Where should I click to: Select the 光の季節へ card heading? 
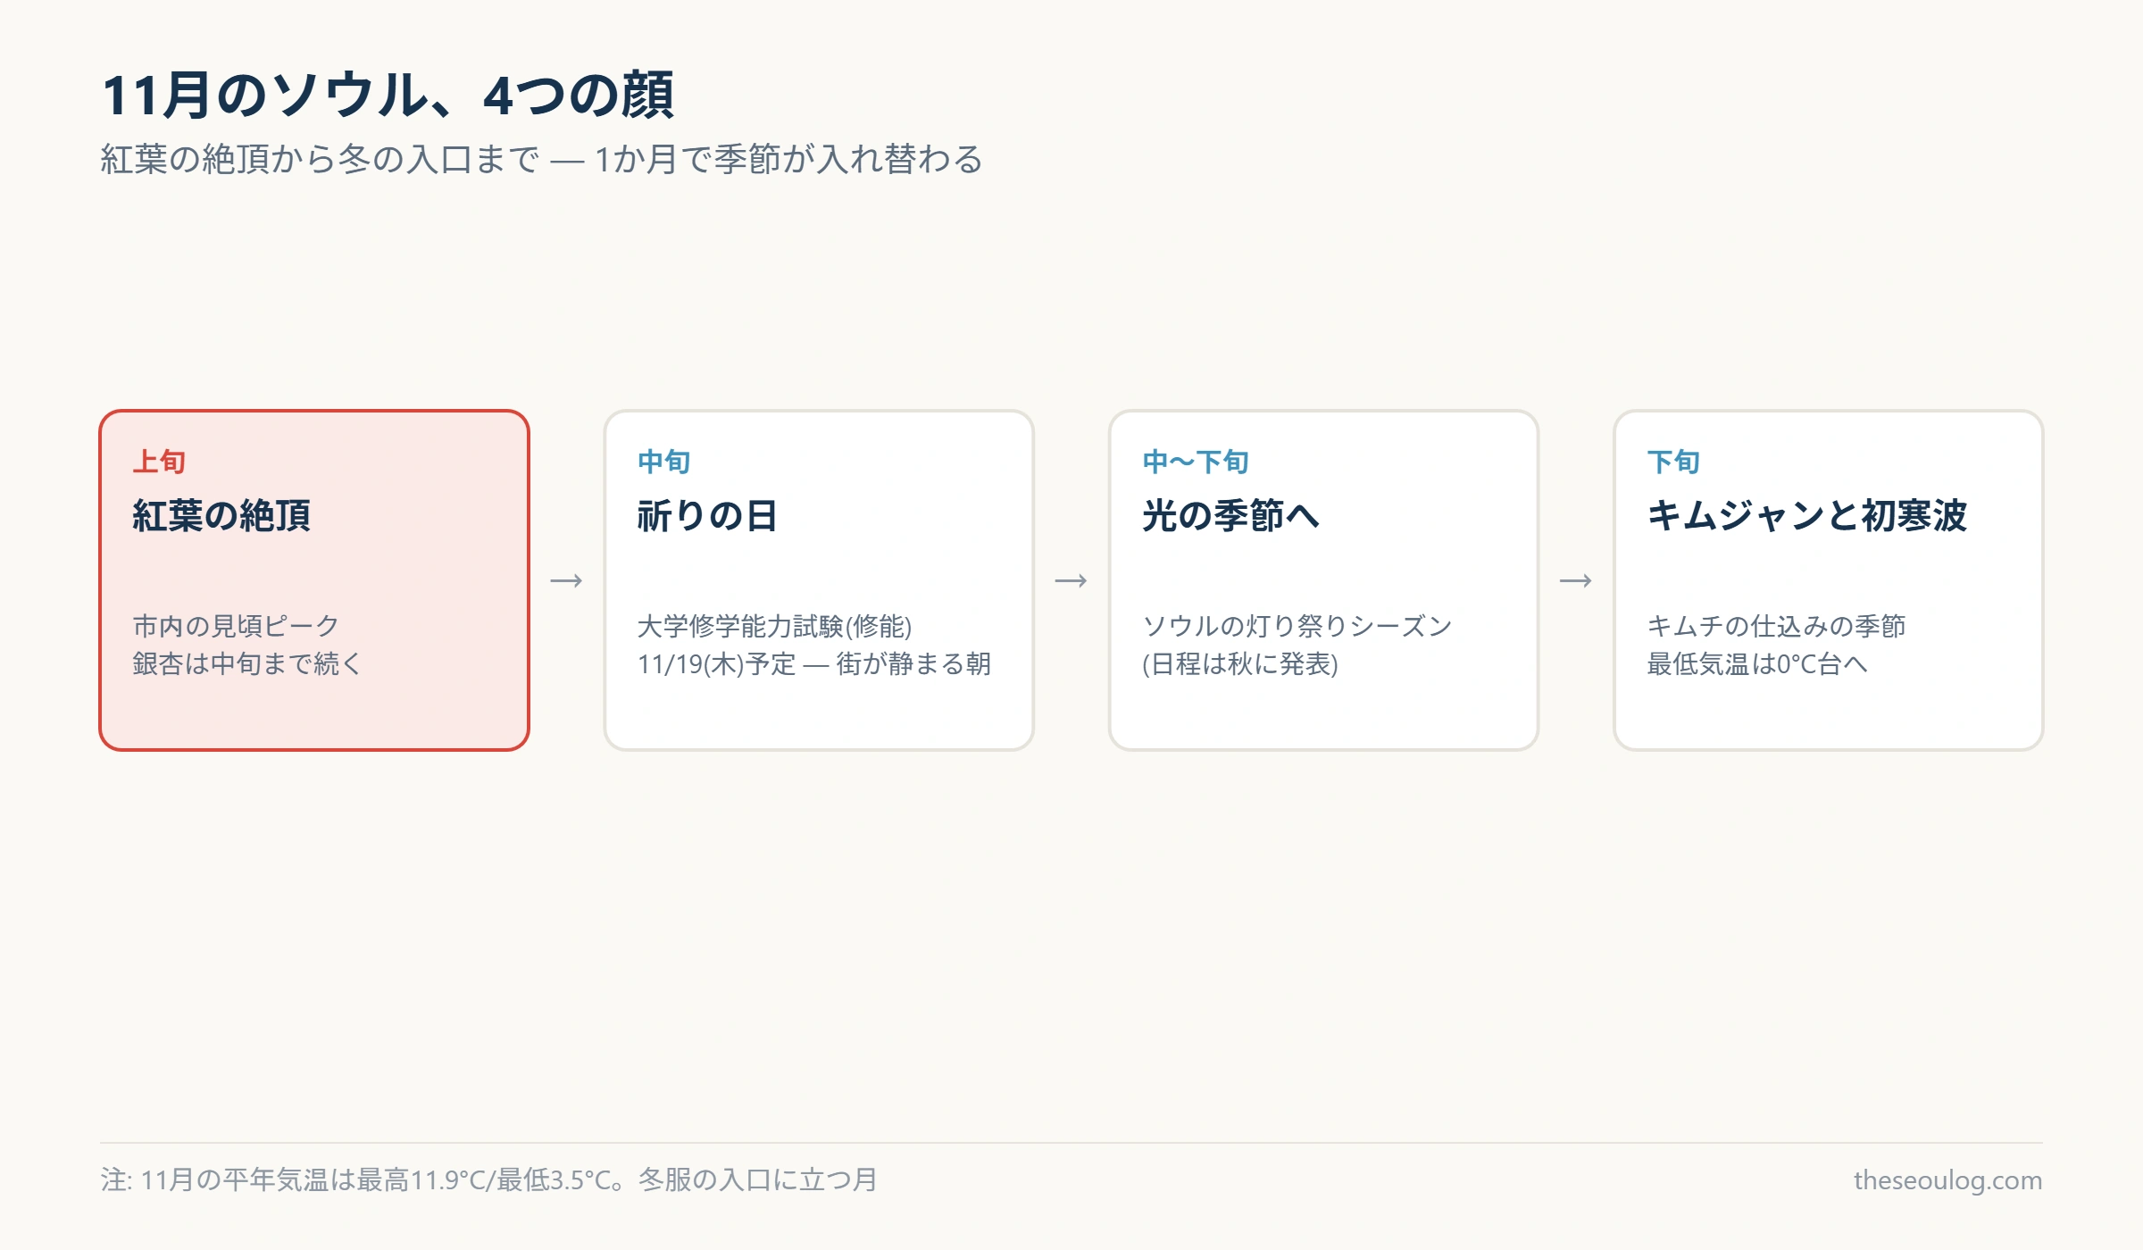(x=1230, y=515)
